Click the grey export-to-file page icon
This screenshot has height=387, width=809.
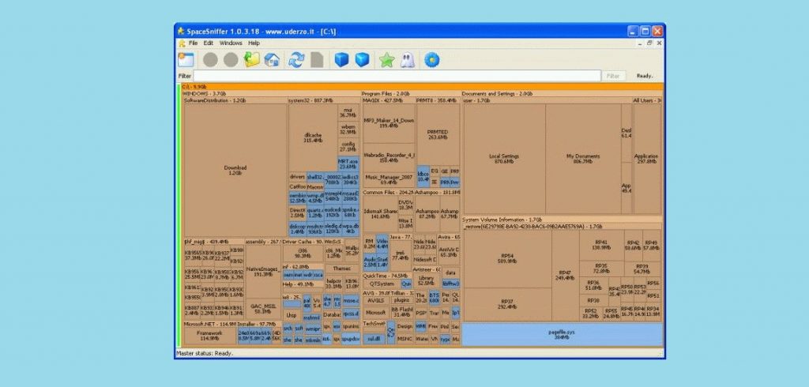coord(317,60)
